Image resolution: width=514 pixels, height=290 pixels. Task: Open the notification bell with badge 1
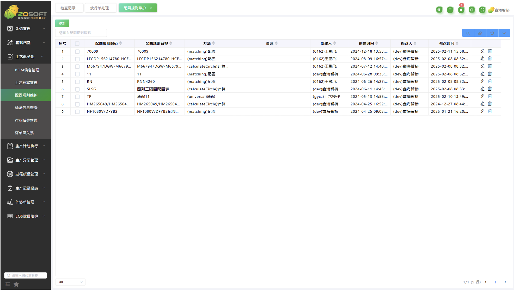pyautogui.click(x=461, y=10)
